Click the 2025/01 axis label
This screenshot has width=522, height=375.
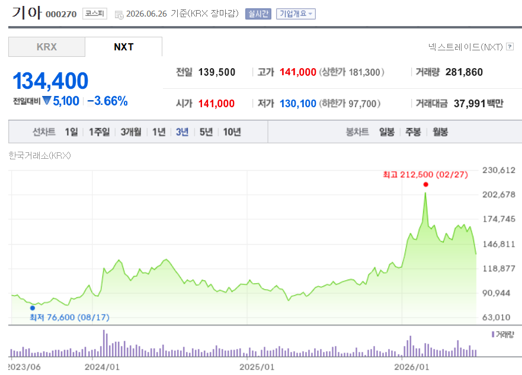(257, 367)
